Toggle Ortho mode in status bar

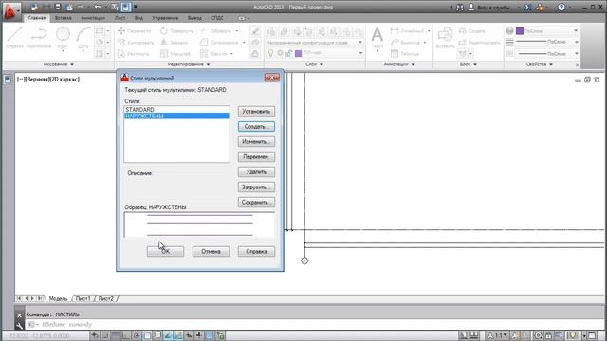(126, 335)
